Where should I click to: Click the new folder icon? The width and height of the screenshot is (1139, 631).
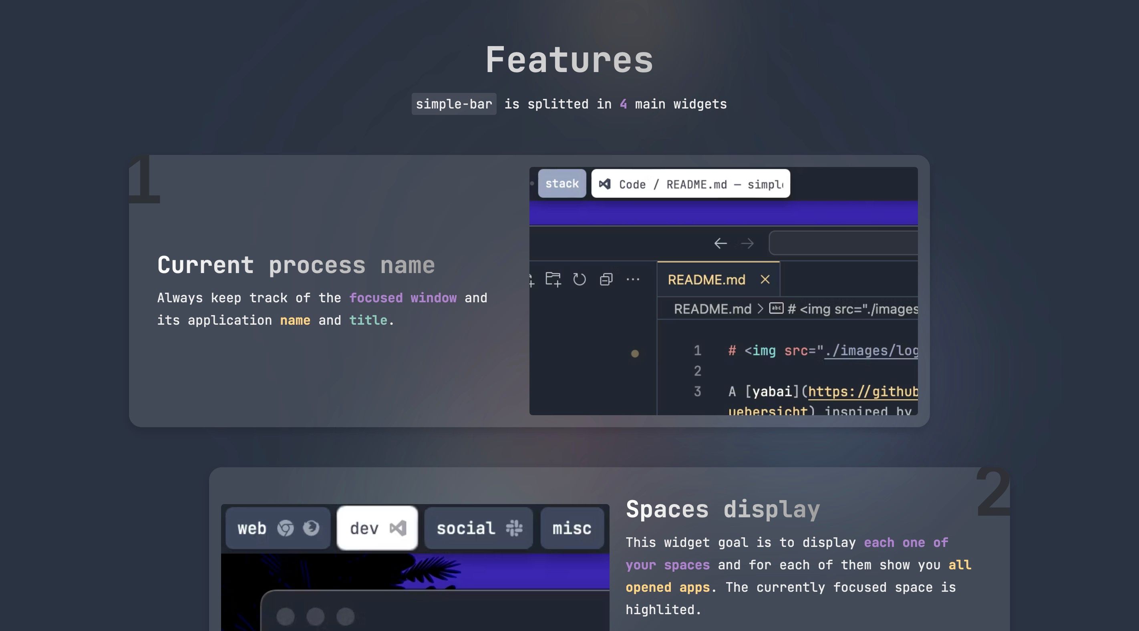click(x=553, y=279)
